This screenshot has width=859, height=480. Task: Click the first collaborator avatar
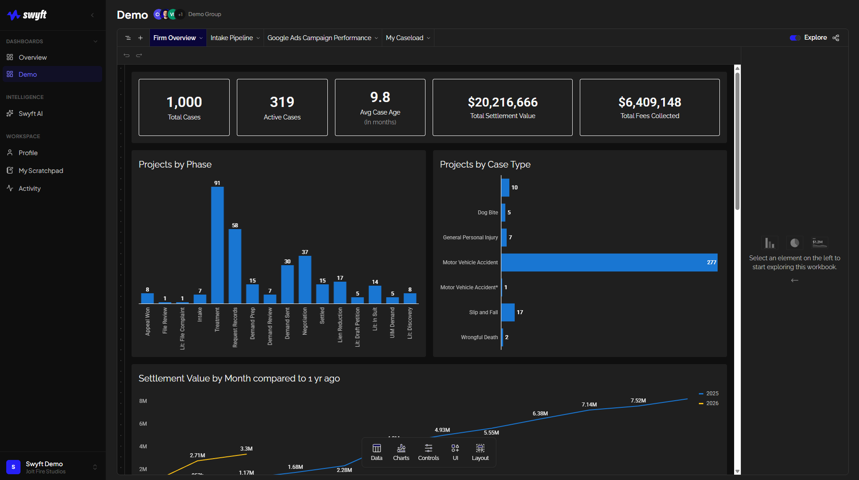click(157, 14)
